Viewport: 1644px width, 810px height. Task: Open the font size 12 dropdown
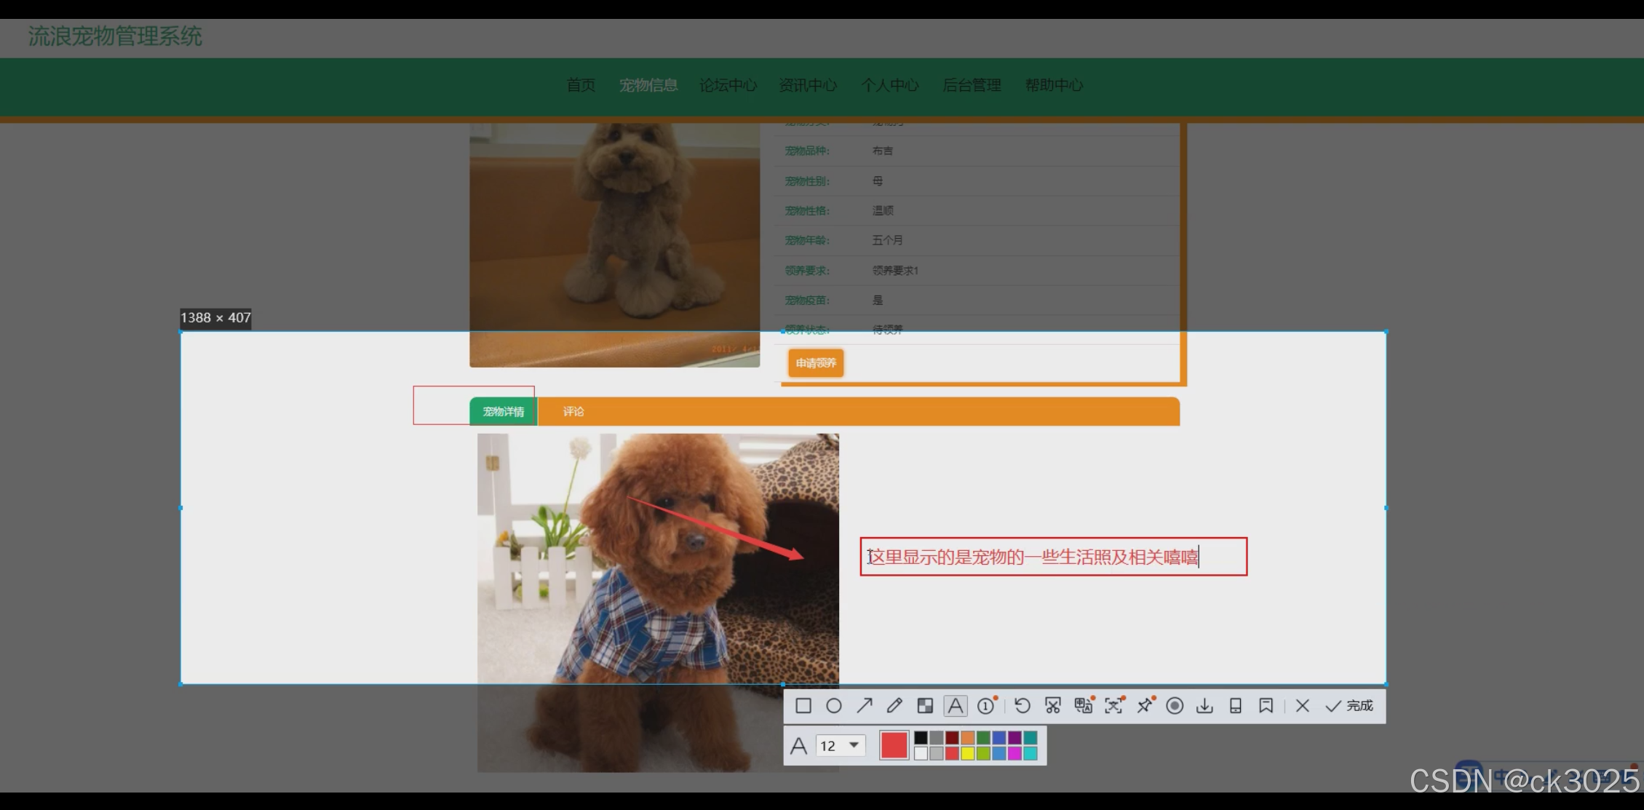[841, 746]
